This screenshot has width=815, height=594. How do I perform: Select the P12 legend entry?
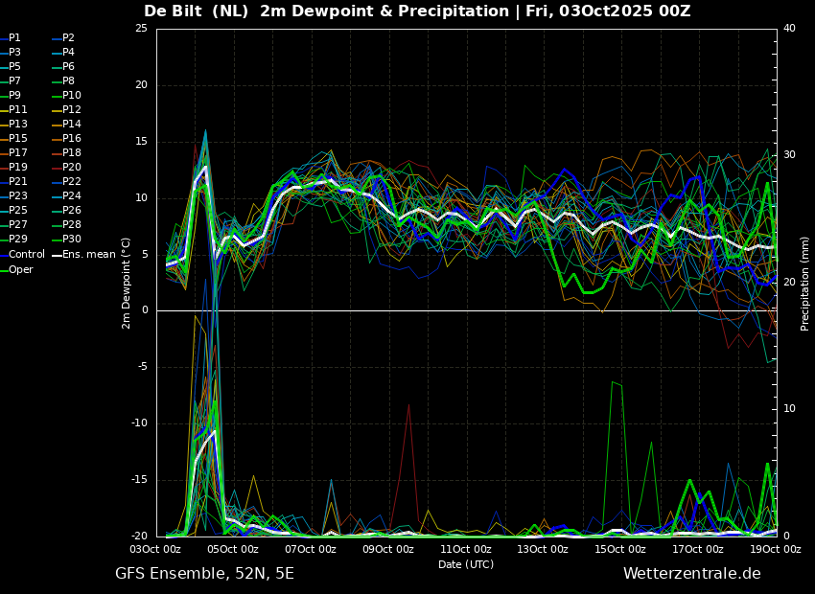(67, 109)
